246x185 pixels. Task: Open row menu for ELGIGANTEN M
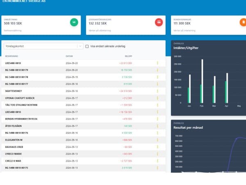point(157,140)
